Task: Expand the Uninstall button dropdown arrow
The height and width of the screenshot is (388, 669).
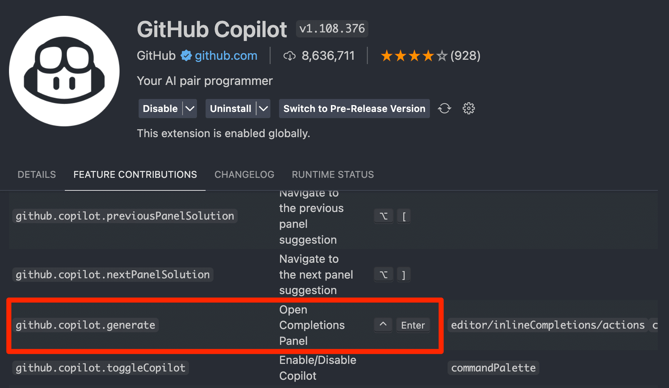Action: pyautogui.click(x=264, y=108)
